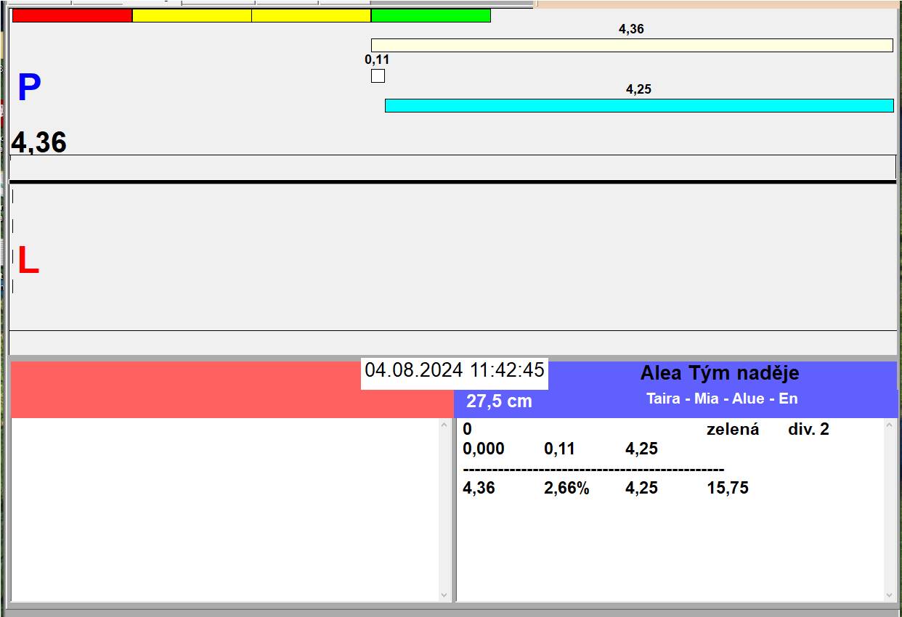Click the red L lane letter

[28, 261]
